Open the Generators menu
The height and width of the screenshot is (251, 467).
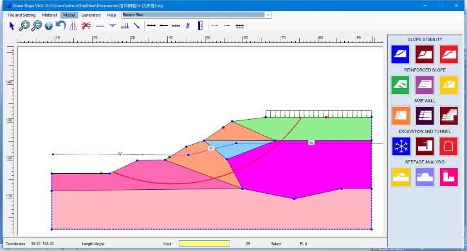pos(91,15)
